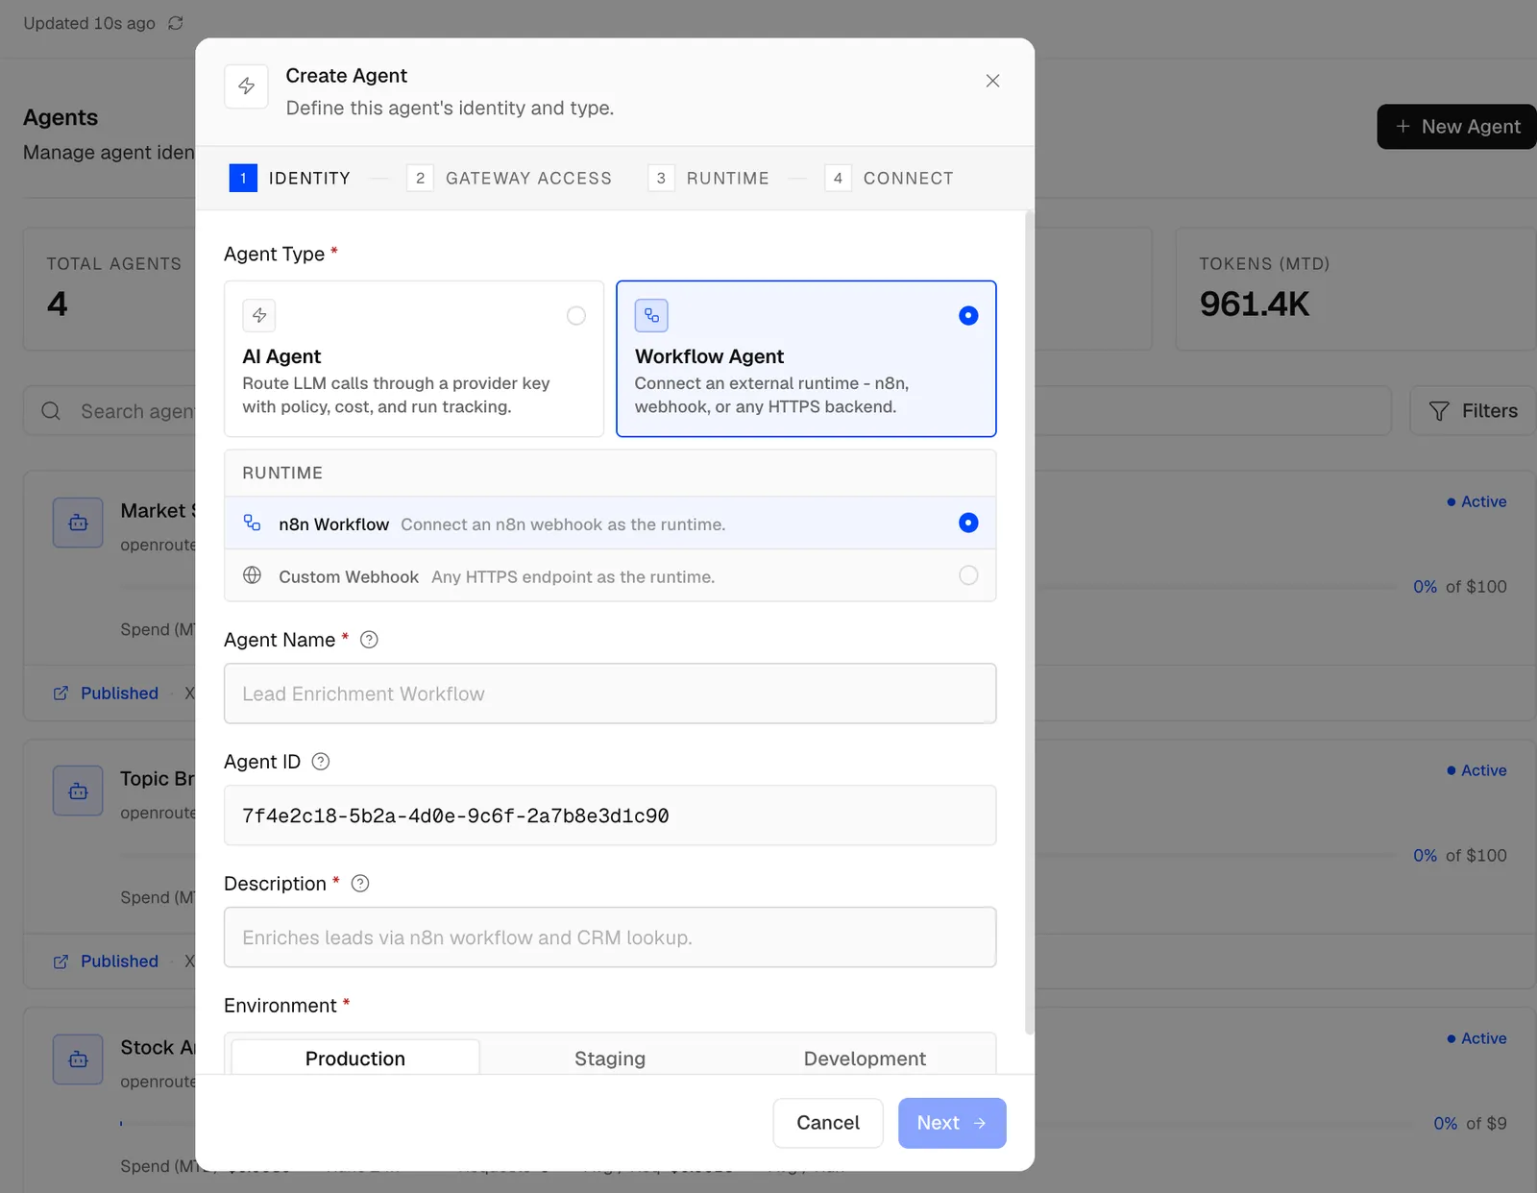This screenshot has width=1537, height=1193.
Task: Click the Cancel button
Action: (828, 1123)
